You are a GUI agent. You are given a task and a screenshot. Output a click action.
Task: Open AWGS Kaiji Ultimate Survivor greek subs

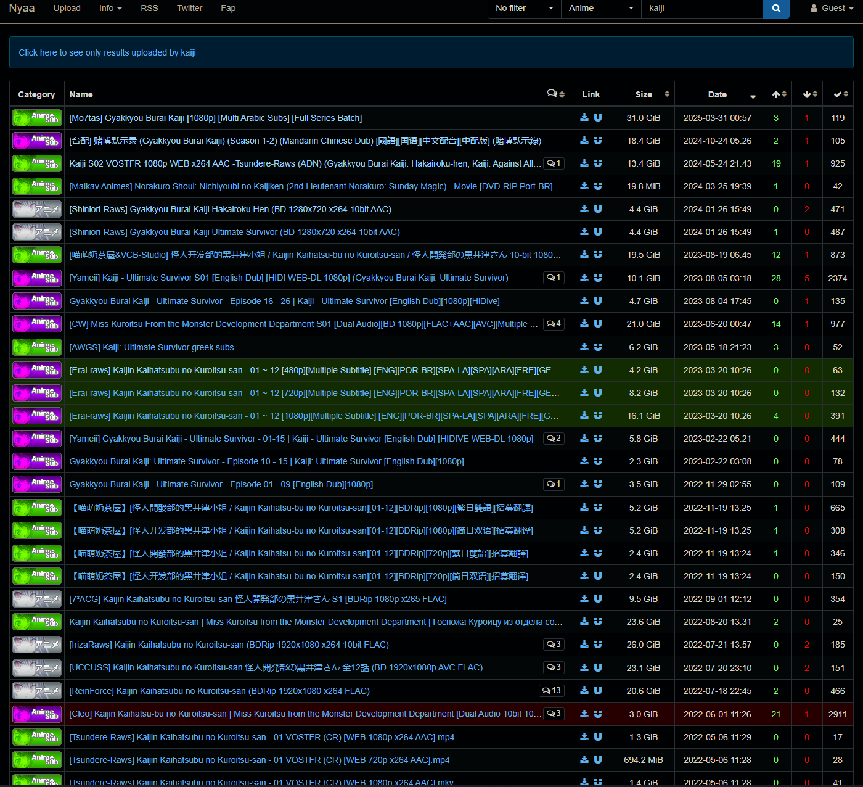152,347
